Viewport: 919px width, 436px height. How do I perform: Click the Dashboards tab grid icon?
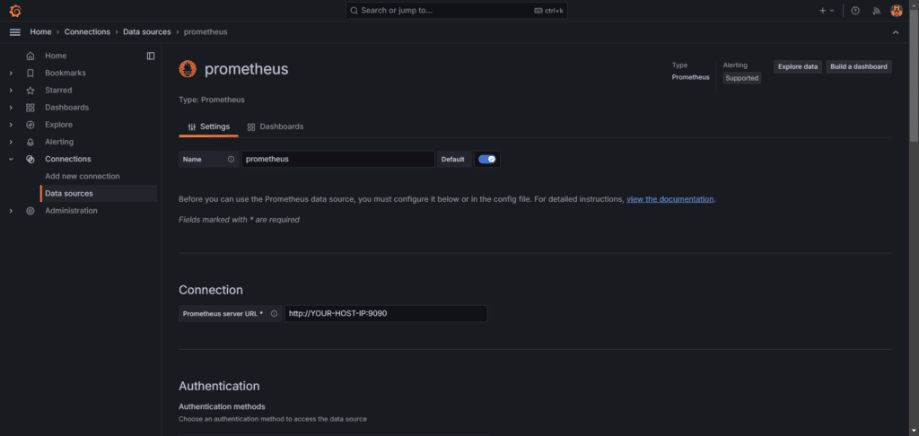point(251,126)
